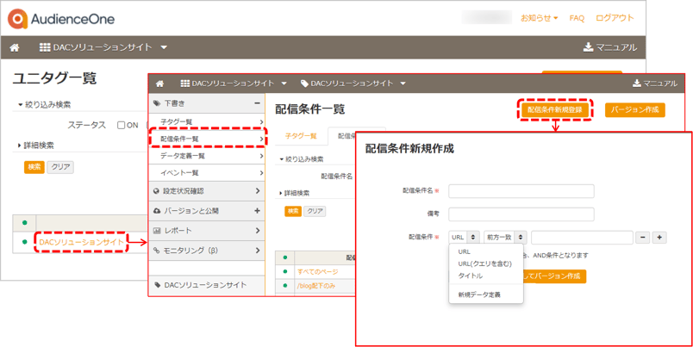Click 配信条件新規登録 button

[555, 110]
